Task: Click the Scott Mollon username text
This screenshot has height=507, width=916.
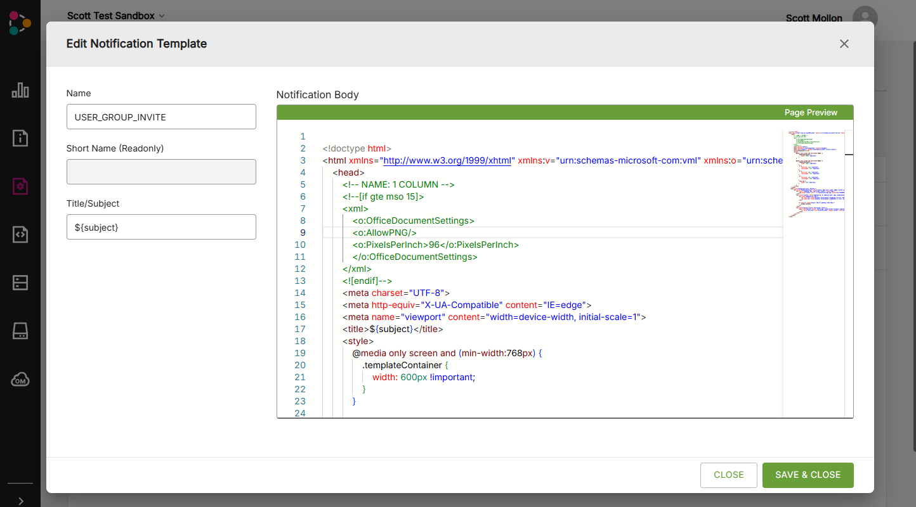Action: (x=814, y=18)
